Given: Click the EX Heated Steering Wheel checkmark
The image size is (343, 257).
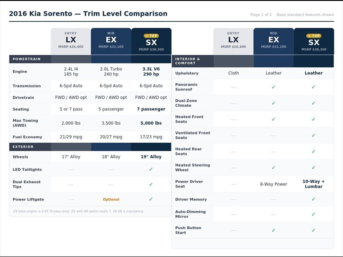Looking at the screenshot, I should (274, 167).
